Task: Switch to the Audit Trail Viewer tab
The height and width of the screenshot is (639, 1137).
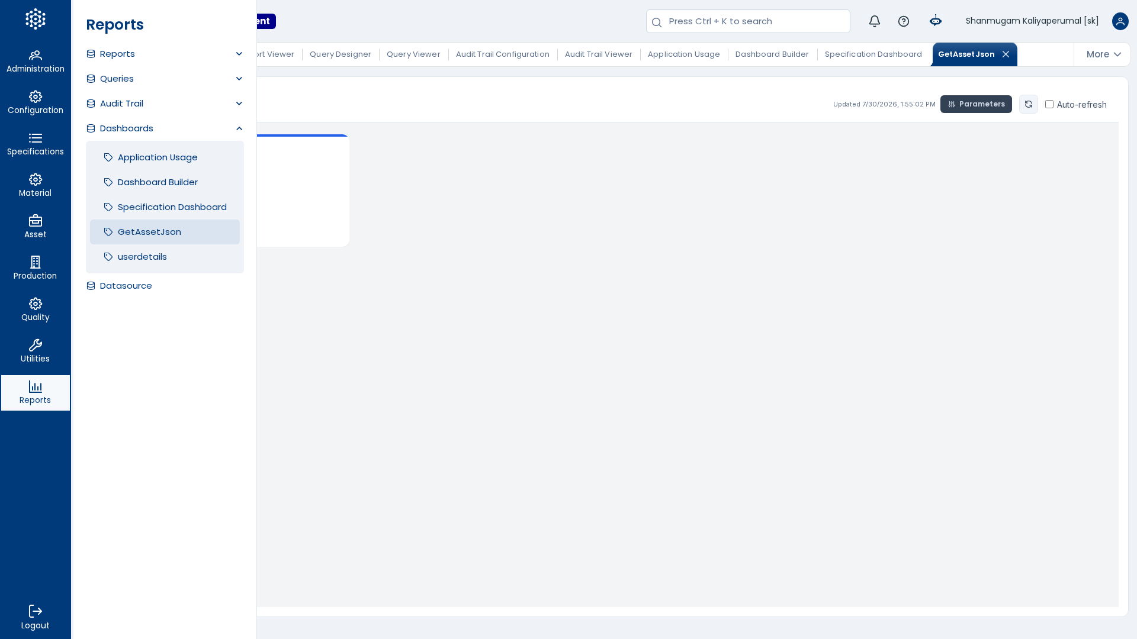Action: [x=599, y=54]
